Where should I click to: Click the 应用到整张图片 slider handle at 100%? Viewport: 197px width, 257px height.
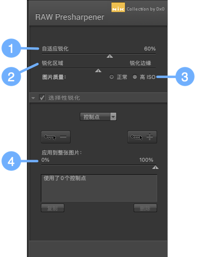(155, 167)
